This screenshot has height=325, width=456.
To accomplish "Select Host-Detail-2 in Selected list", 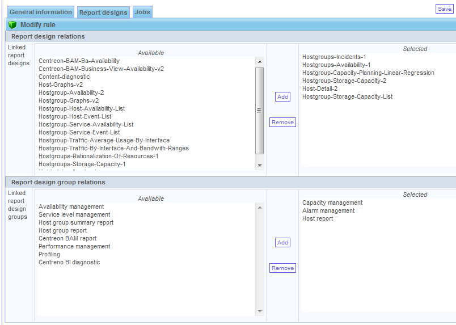I will click(x=320, y=88).
